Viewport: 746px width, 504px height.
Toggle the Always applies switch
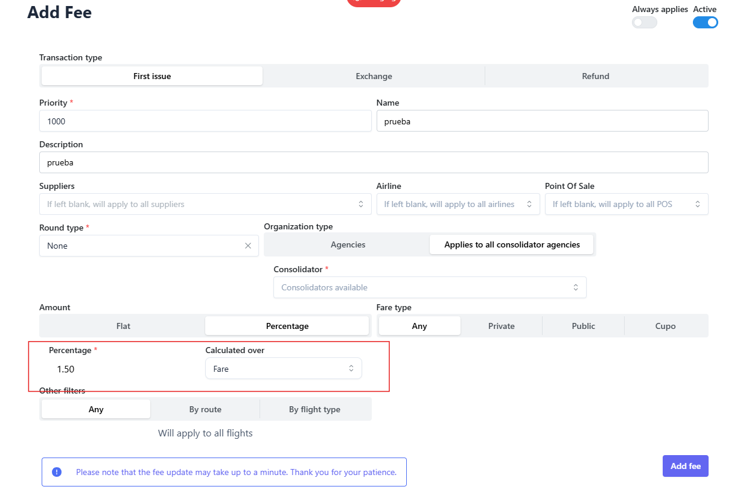644,23
